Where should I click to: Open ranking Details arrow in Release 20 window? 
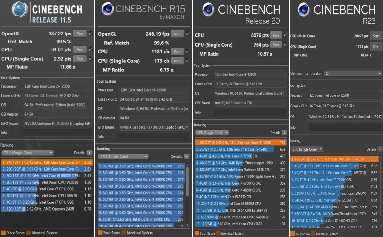pyautogui.click(x=284, y=133)
